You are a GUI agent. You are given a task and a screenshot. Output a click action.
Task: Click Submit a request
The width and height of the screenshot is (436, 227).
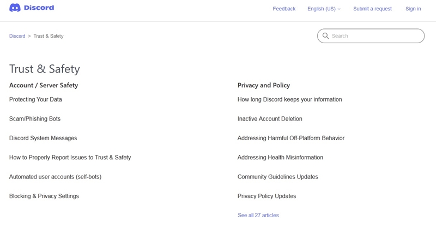[x=372, y=9]
